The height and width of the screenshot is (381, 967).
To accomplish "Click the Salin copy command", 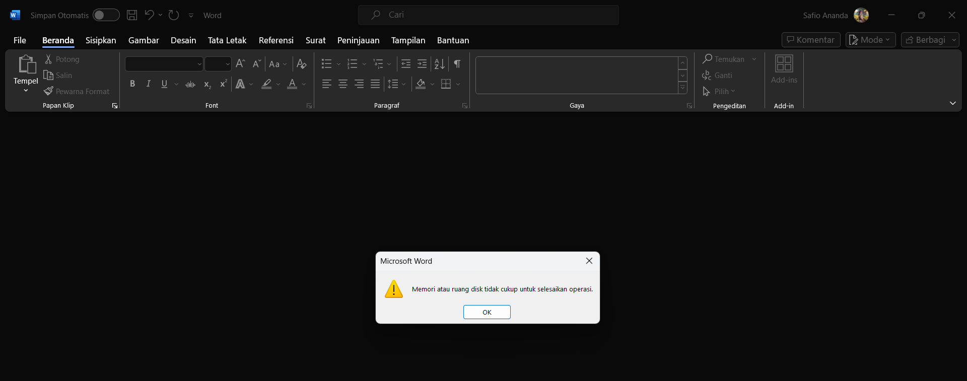I will pos(58,75).
